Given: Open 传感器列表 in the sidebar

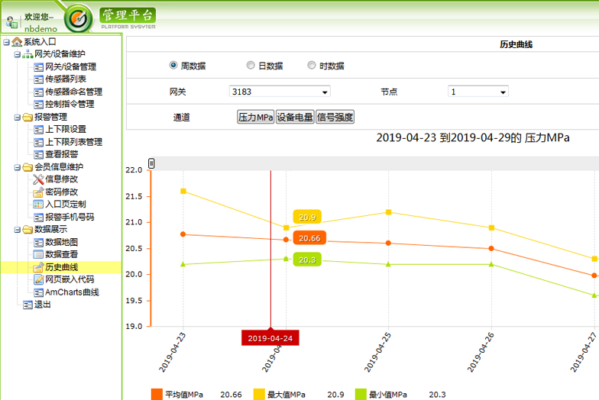Looking at the screenshot, I should click(65, 79).
